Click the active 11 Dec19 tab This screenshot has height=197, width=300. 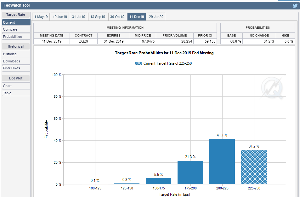137,17
